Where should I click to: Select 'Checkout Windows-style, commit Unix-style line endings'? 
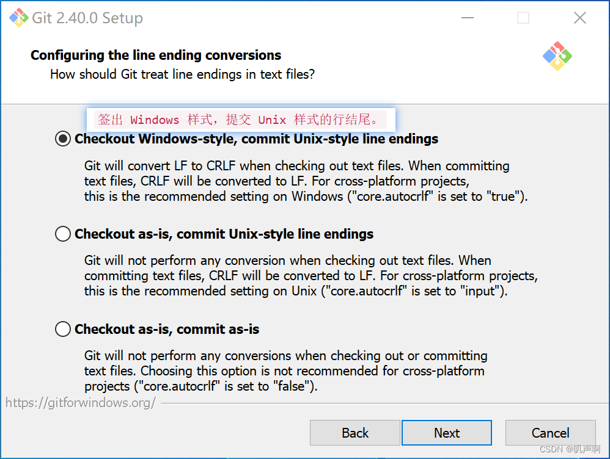pos(62,139)
